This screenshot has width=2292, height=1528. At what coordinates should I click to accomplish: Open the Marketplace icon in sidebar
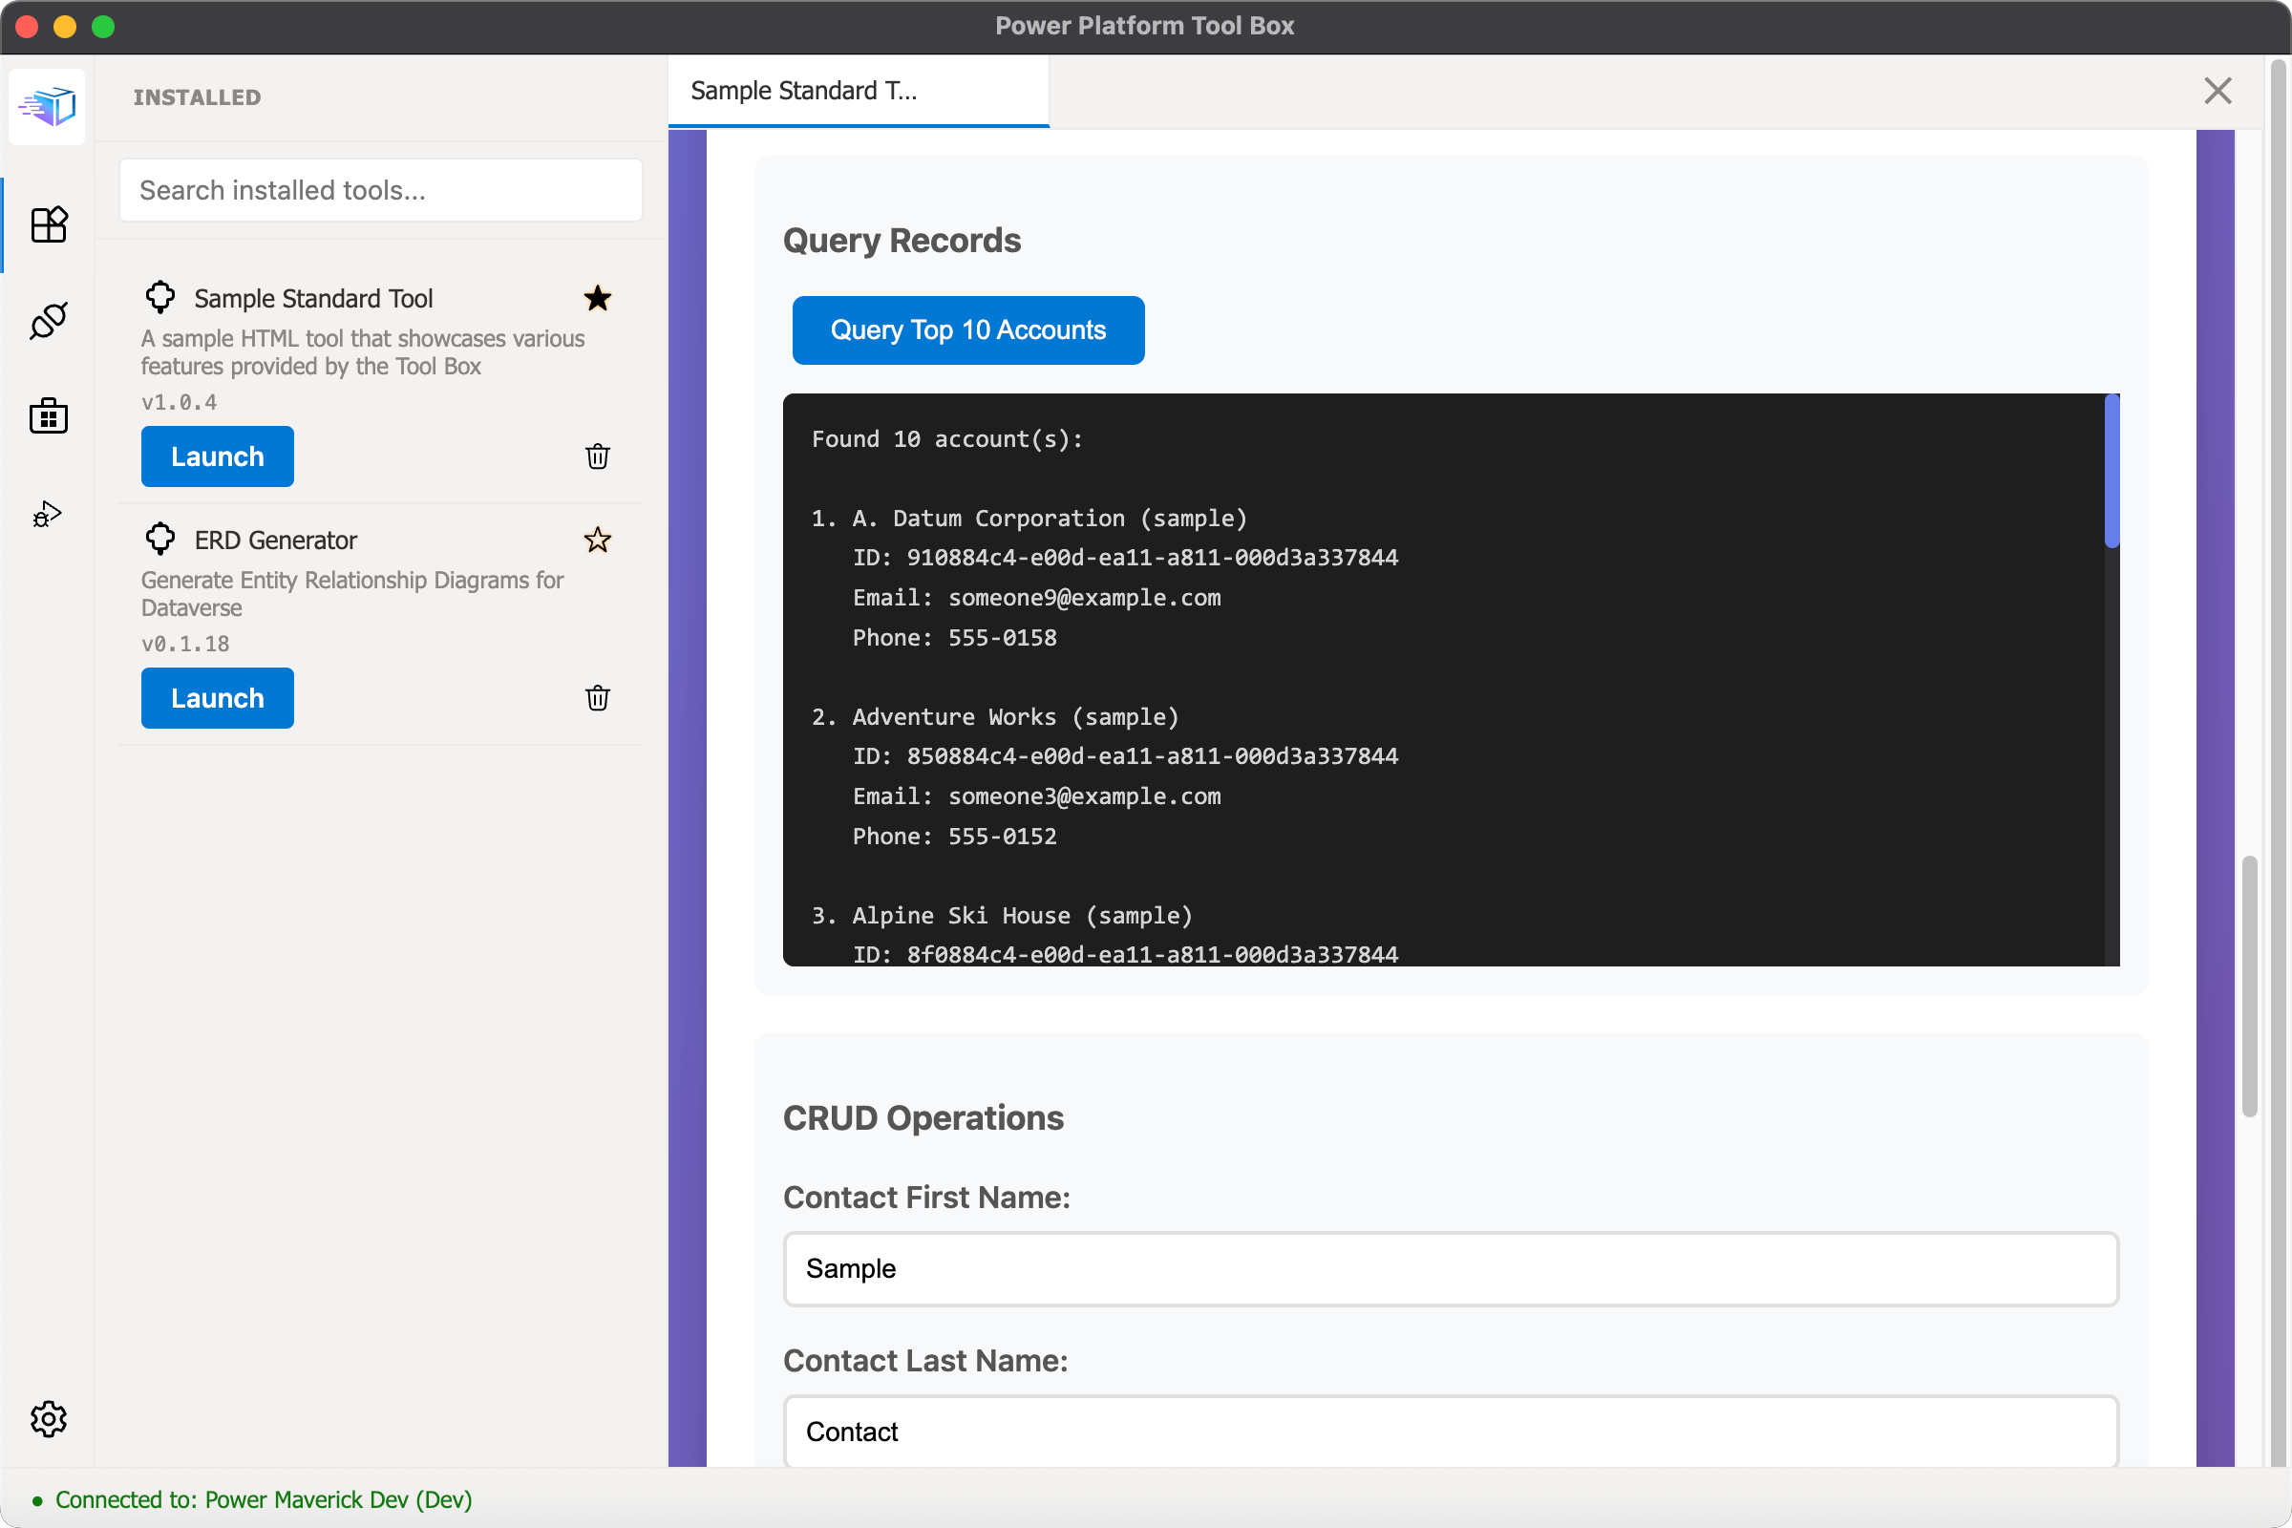[x=48, y=416]
